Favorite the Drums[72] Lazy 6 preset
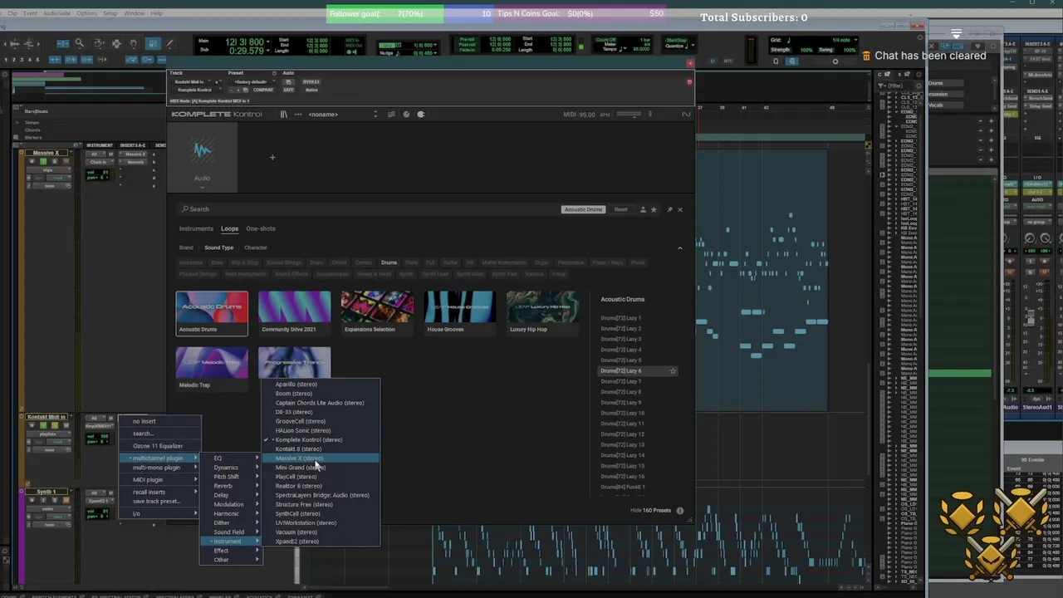 point(673,370)
